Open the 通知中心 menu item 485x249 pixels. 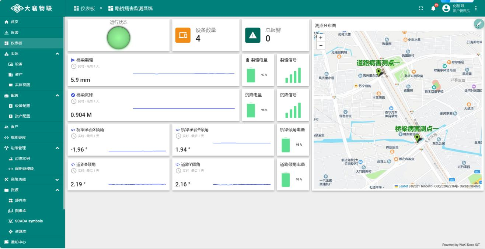click(x=32, y=242)
